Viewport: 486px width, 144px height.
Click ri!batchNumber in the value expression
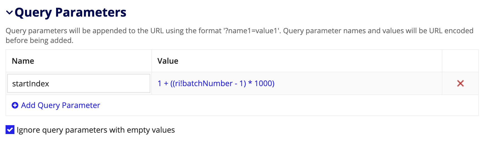coord(204,83)
